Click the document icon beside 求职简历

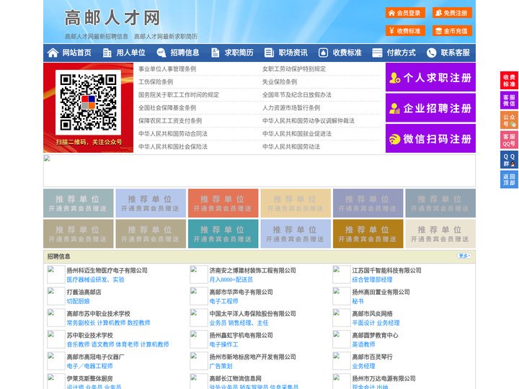coord(215,53)
